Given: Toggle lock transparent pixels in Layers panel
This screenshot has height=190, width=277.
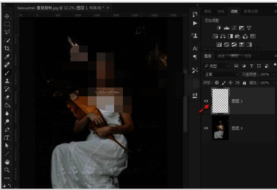Looking at the screenshot, I should coord(216,83).
